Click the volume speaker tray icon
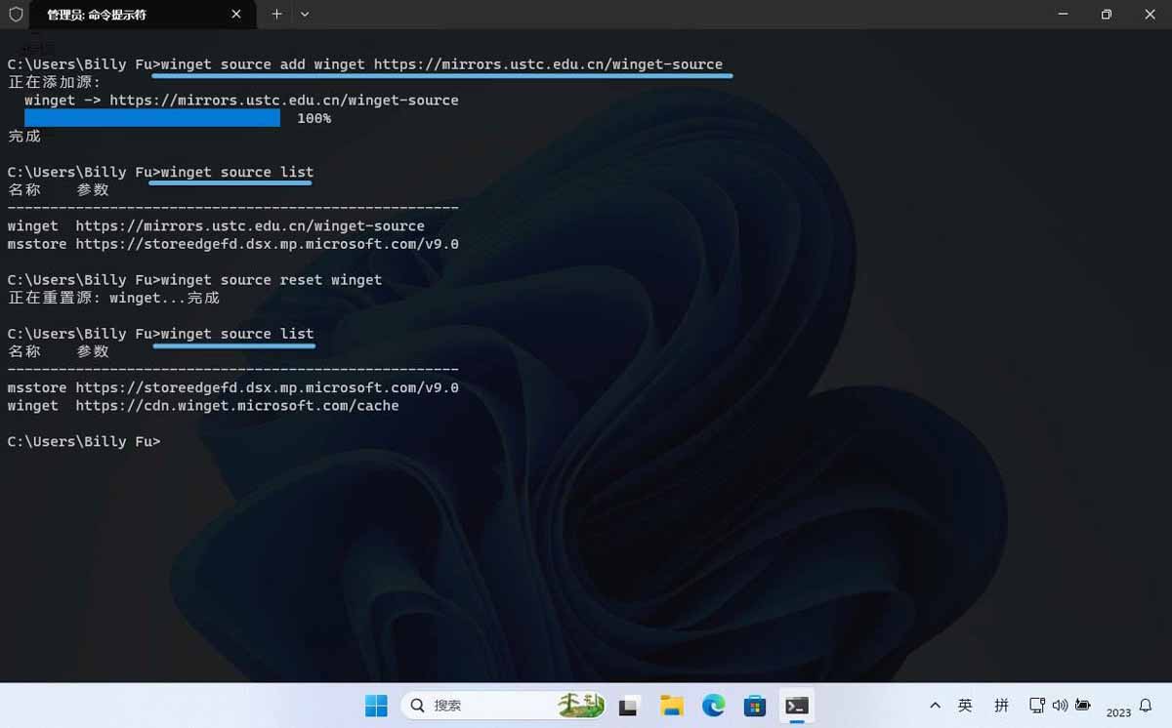This screenshot has height=728, width=1172. [1061, 706]
